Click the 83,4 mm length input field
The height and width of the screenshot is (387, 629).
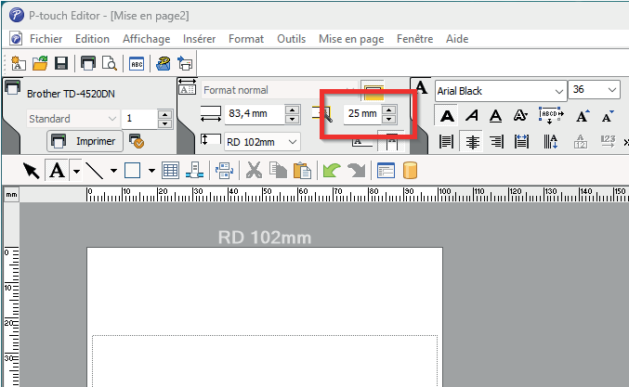[x=255, y=114]
